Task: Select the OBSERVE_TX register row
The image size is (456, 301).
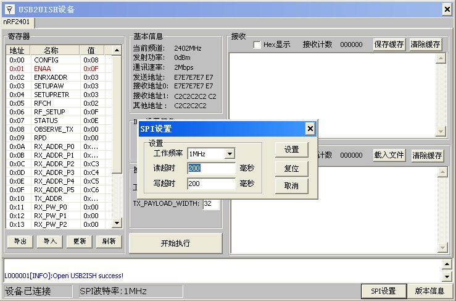Action: tap(59, 129)
